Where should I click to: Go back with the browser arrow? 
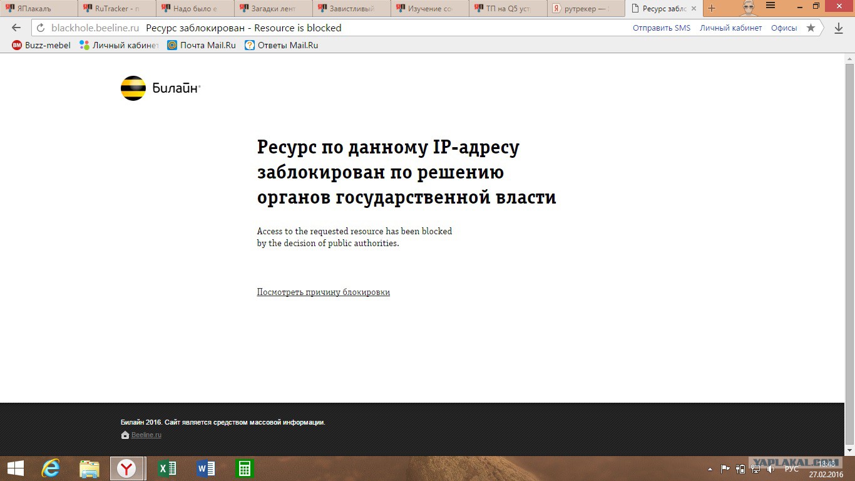[x=16, y=28]
